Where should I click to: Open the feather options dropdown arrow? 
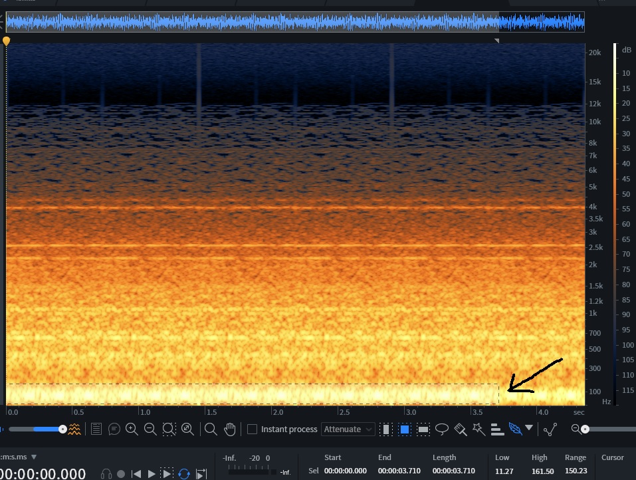coord(529,427)
